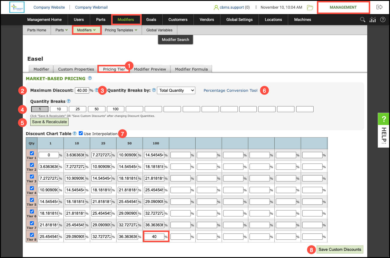Uncheck the Tier 4 checkbox
This screenshot has height=258, width=390.
pyautogui.click(x=32, y=188)
